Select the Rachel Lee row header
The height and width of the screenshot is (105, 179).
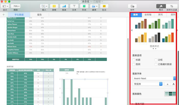click(x=16, y=21)
